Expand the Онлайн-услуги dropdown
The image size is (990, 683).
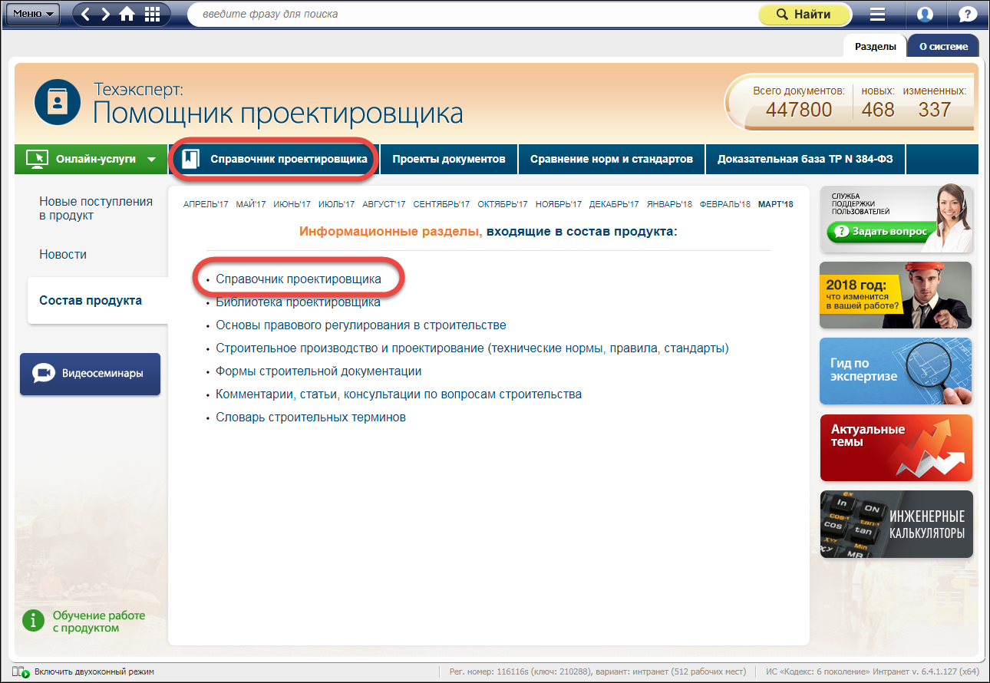(x=91, y=159)
